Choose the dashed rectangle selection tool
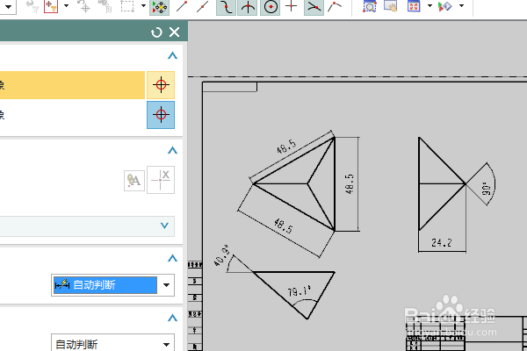The width and height of the screenshot is (527, 351). point(127,6)
